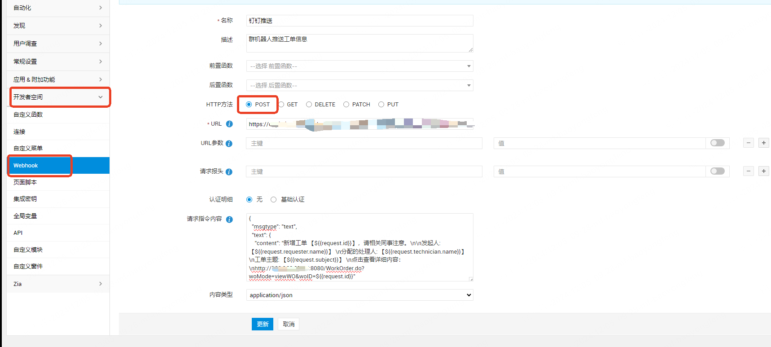Add a 请求报头 row with plus
Image resolution: width=771 pixels, height=347 pixels.
764,171
